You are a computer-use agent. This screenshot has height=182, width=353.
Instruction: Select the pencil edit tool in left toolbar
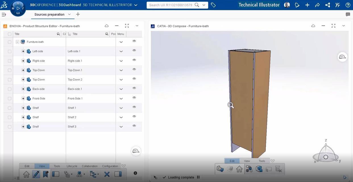coord(36,174)
